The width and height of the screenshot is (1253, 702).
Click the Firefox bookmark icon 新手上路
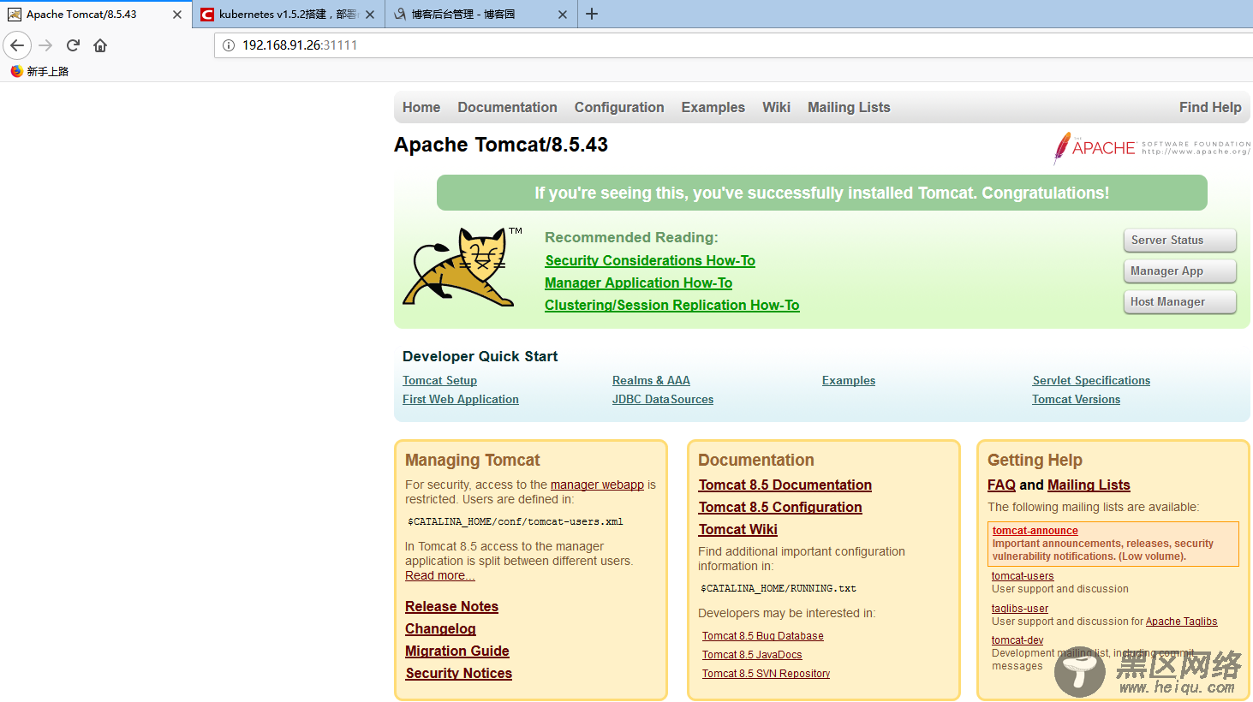pos(39,71)
